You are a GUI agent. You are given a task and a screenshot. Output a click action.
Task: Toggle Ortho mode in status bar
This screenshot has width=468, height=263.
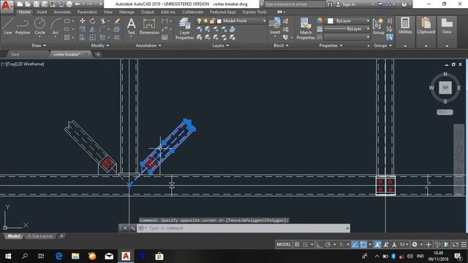tap(319, 245)
